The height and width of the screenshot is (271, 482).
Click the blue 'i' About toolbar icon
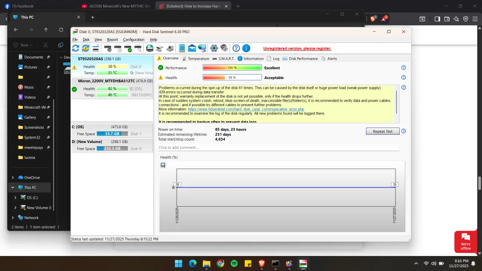click(x=246, y=48)
